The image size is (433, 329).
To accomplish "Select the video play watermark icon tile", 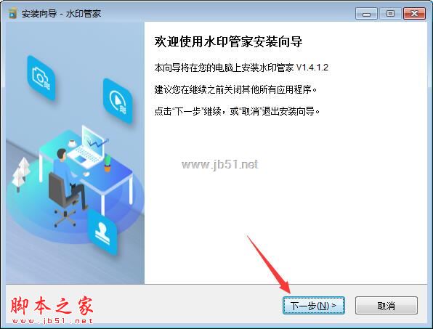I will coord(118,101).
